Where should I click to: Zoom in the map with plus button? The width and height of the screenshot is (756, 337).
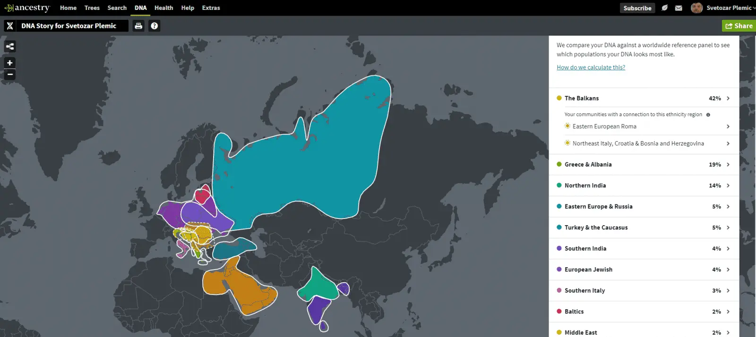click(x=10, y=63)
